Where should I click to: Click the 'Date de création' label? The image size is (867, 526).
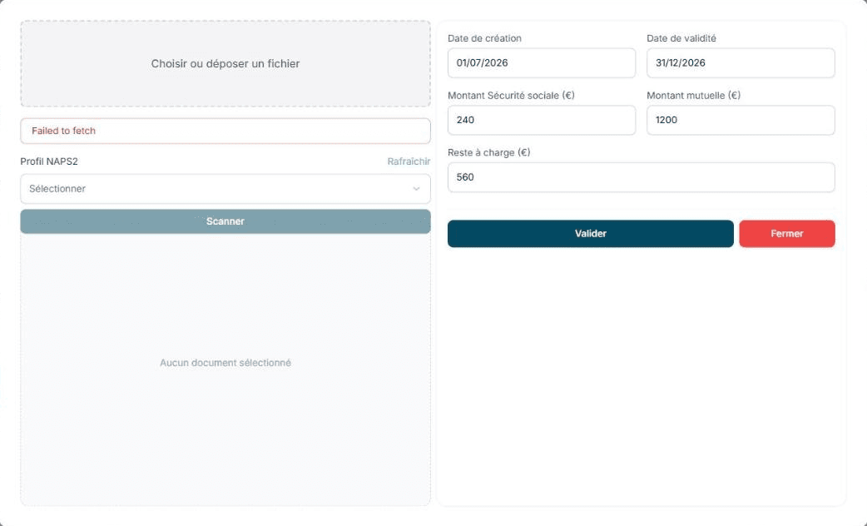click(484, 38)
